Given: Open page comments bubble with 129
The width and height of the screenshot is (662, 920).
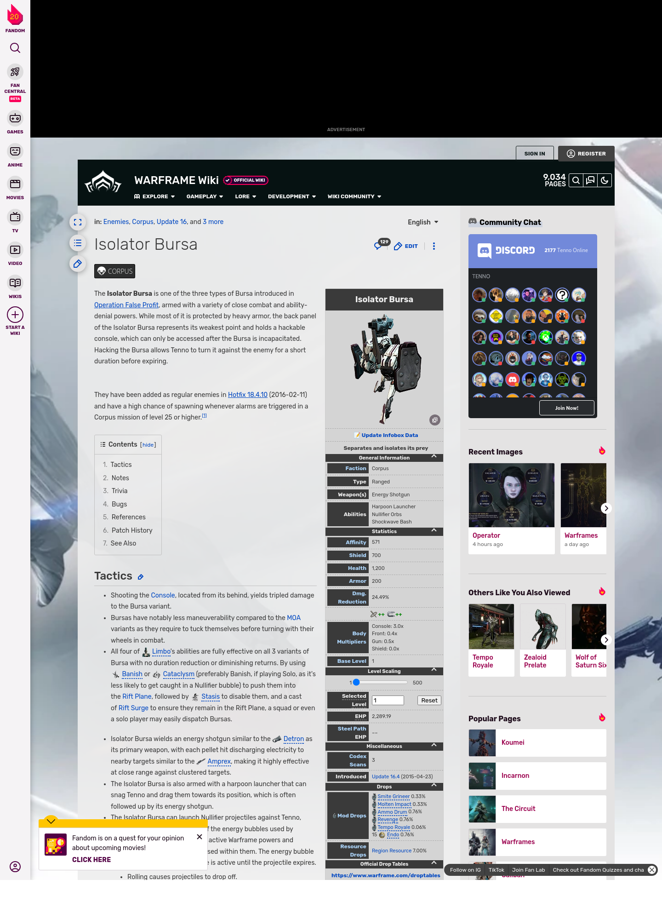Looking at the screenshot, I should point(381,244).
